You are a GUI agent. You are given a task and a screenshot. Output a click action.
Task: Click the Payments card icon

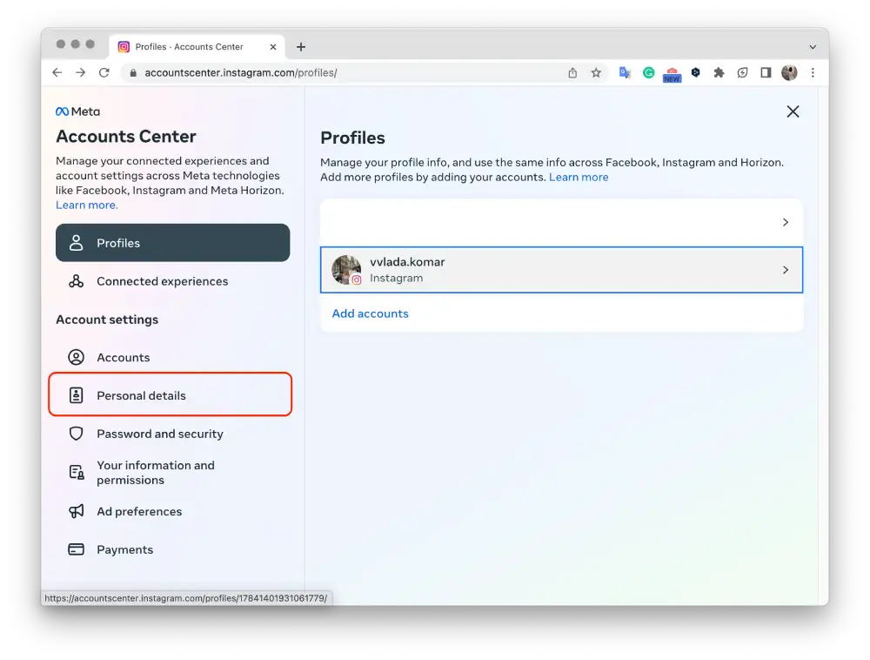pyautogui.click(x=76, y=549)
